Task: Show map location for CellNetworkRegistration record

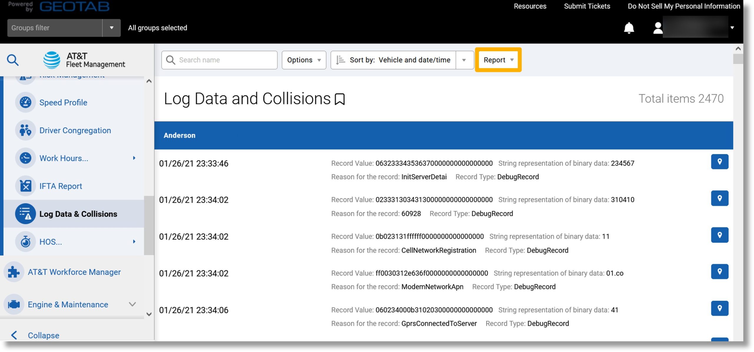Action: (x=720, y=235)
